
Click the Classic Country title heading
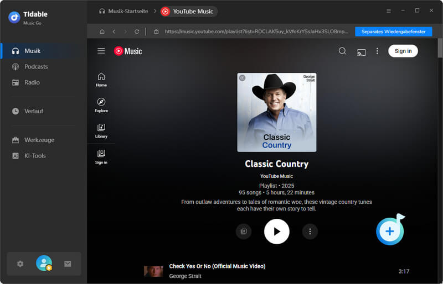276,164
